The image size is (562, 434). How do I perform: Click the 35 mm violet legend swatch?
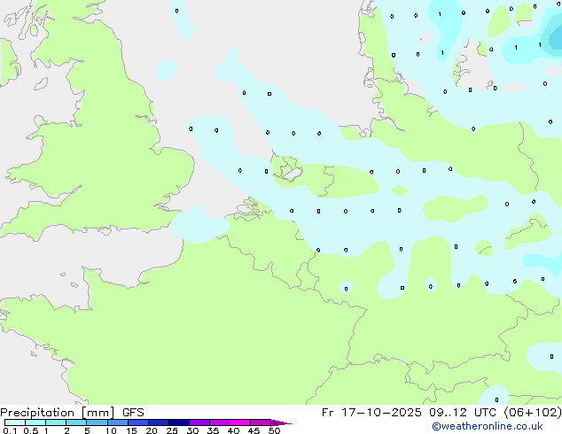coord(220,422)
